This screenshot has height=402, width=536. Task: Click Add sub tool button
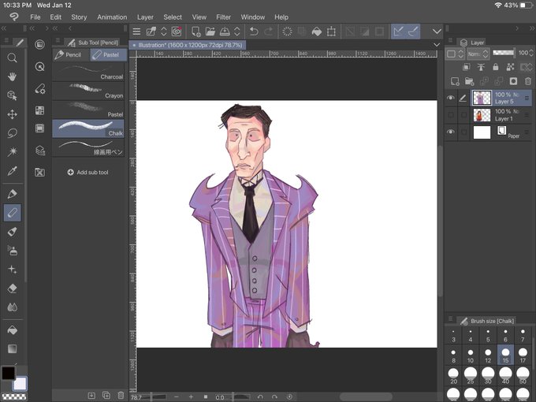[87, 173]
